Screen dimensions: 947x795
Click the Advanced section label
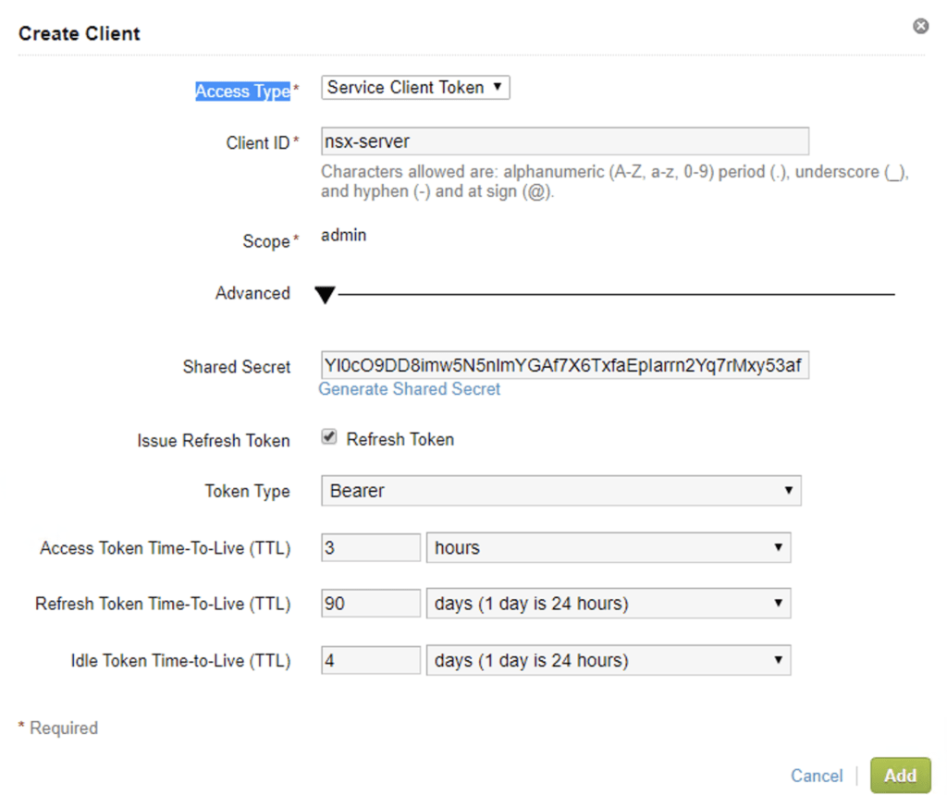(252, 293)
